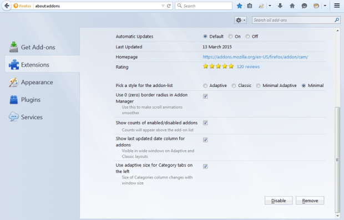
Task: Click the 'Last Updated' label
Action: pyautogui.click(x=129, y=47)
